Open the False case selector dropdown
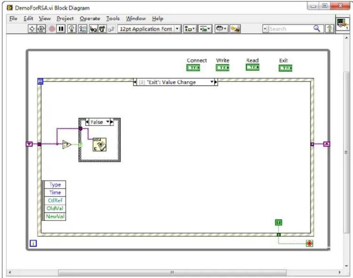 (108, 122)
